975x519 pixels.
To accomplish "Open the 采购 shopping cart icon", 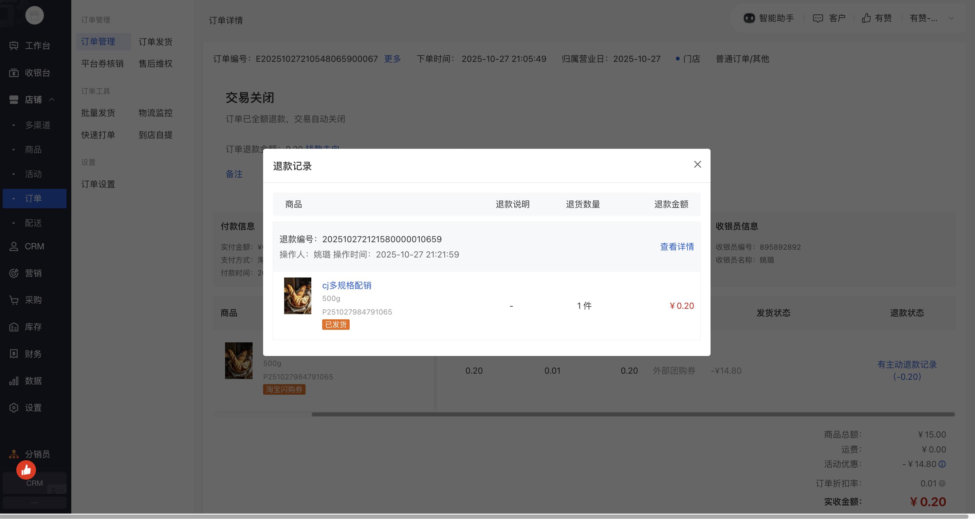I will [x=14, y=300].
